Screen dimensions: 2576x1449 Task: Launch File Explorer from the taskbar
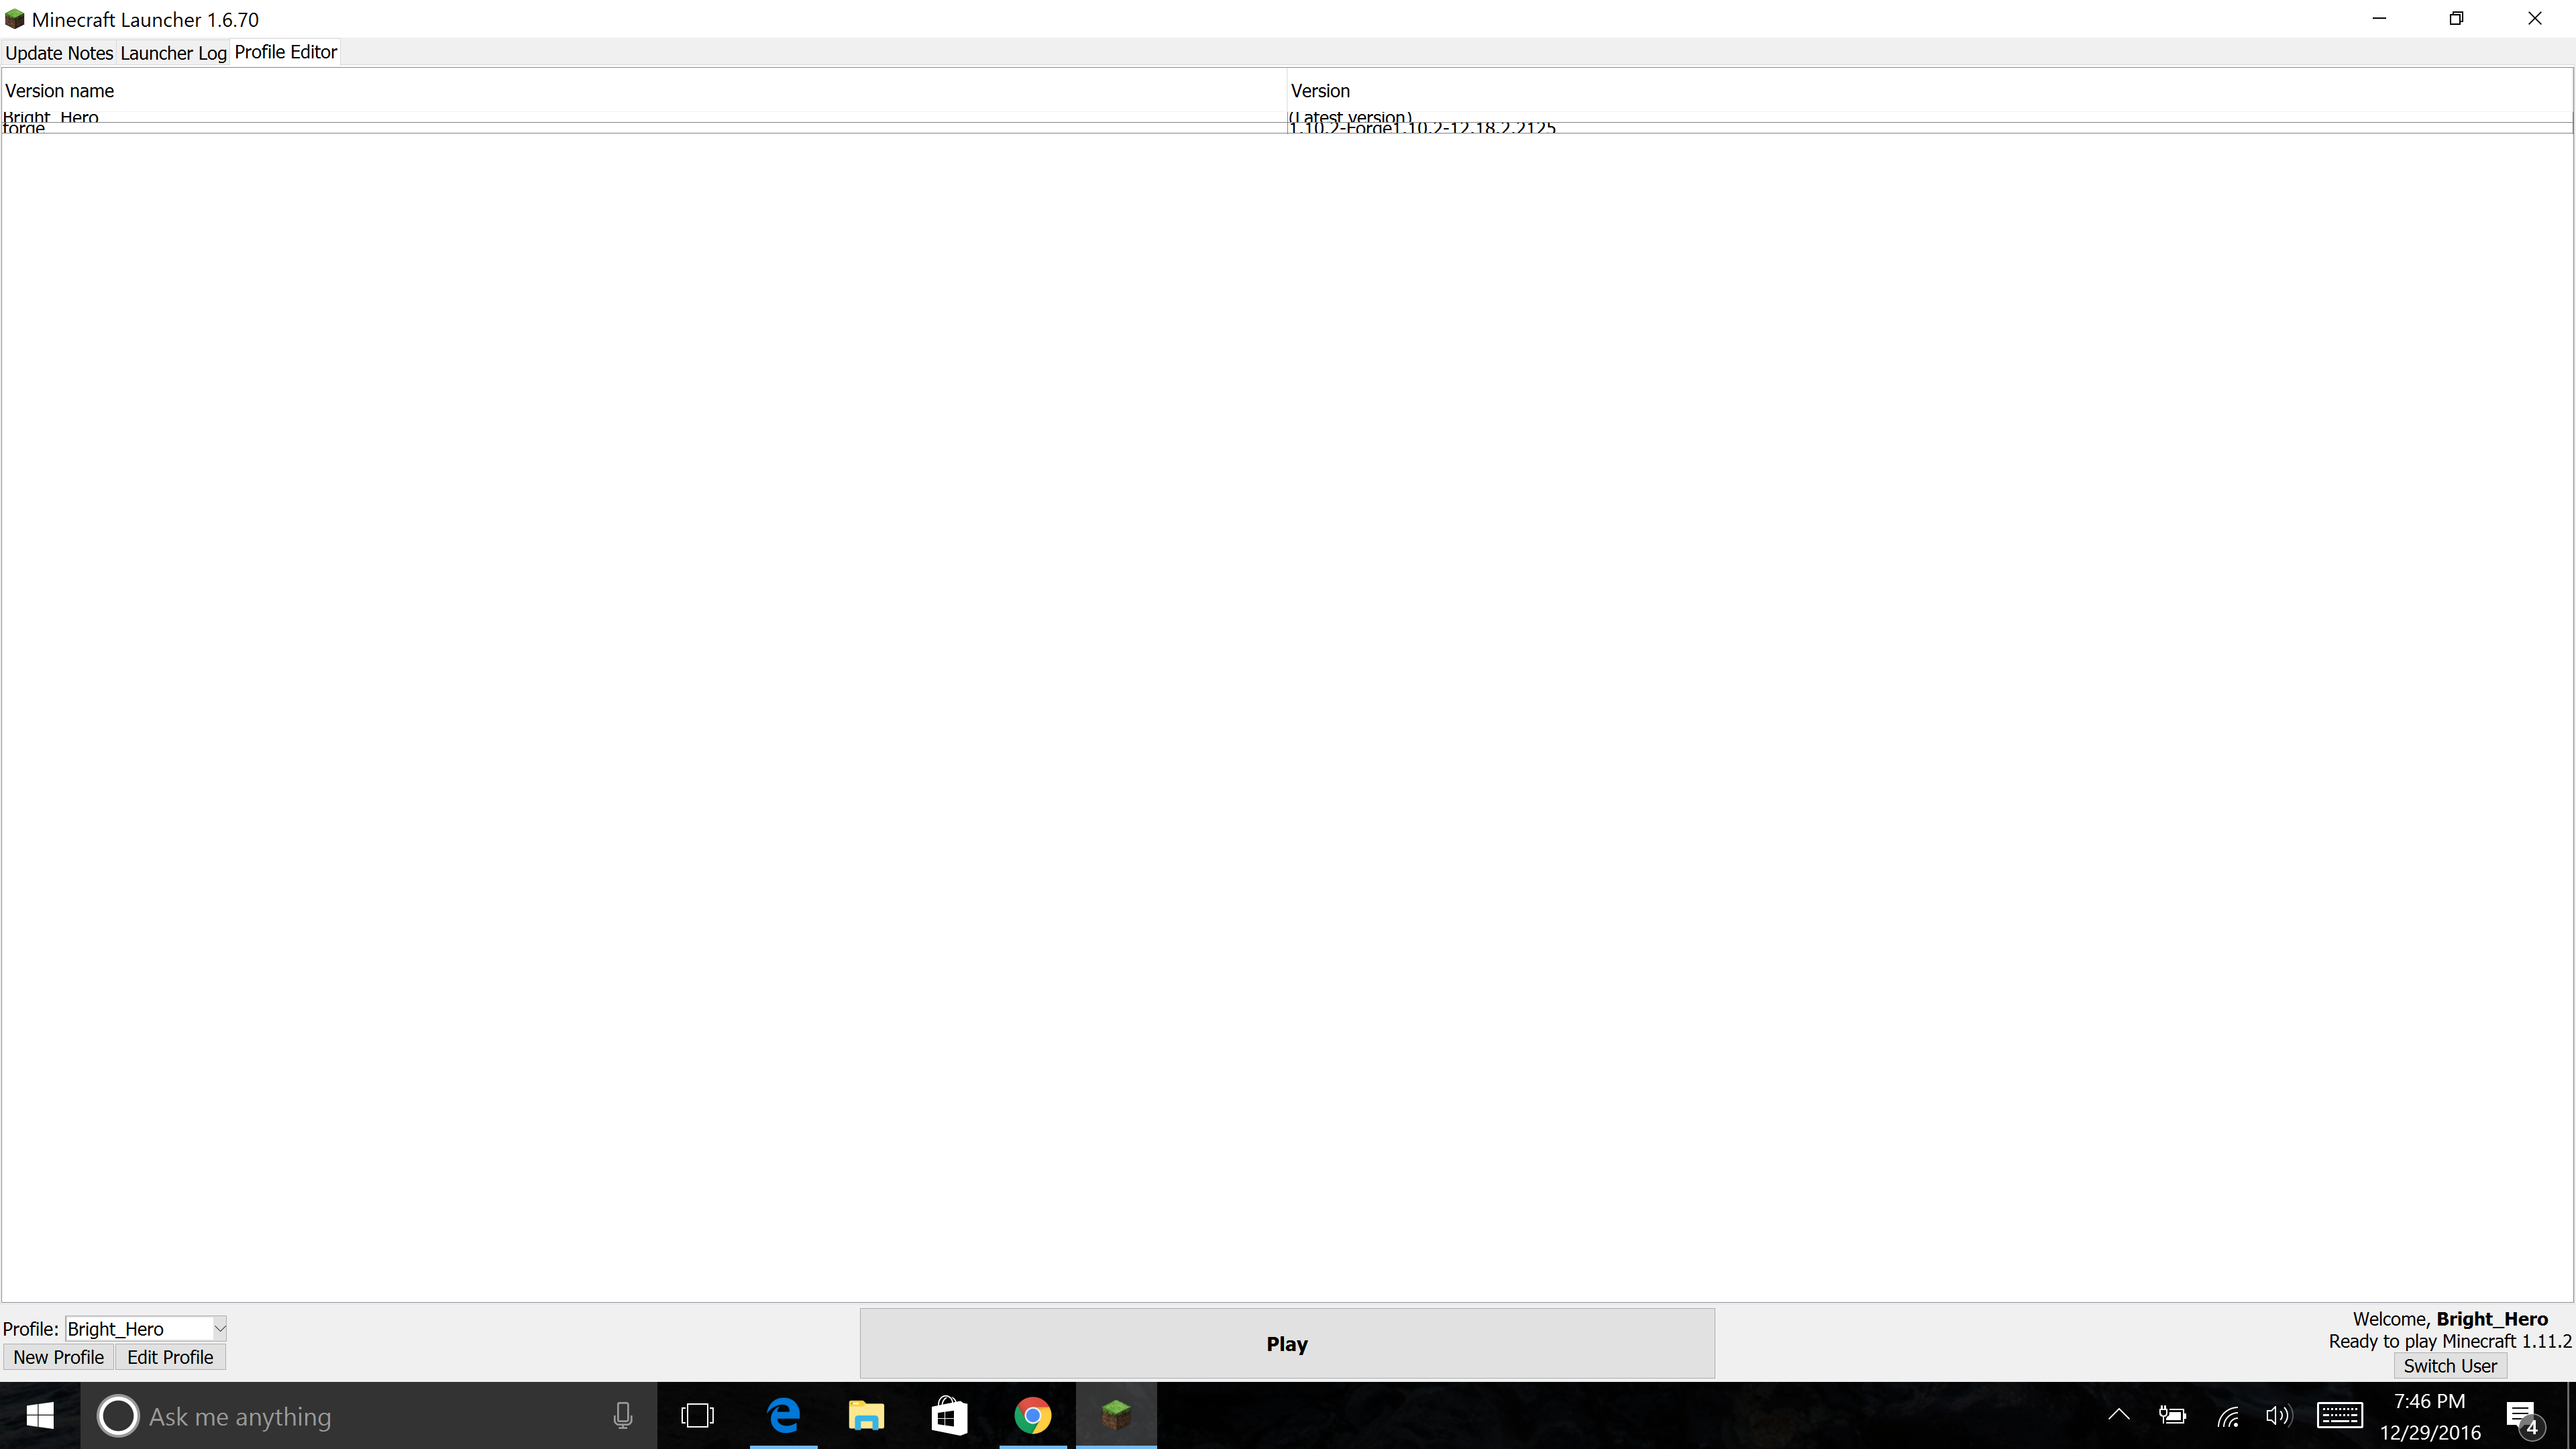[x=866, y=1416]
